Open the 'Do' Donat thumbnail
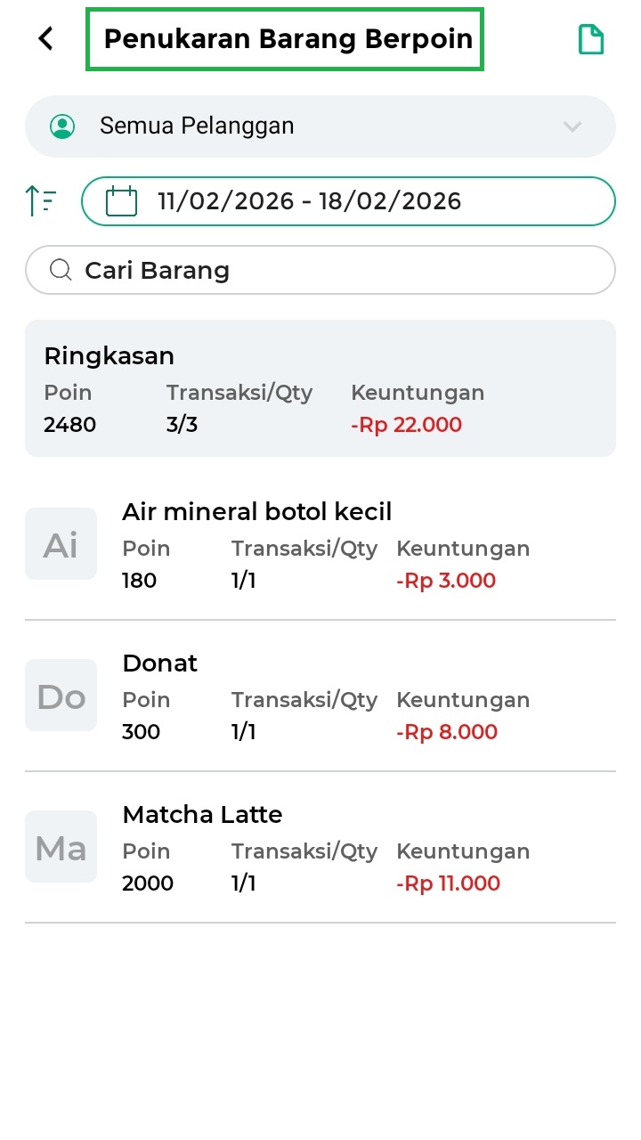641x1140 pixels. tap(61, 696)
